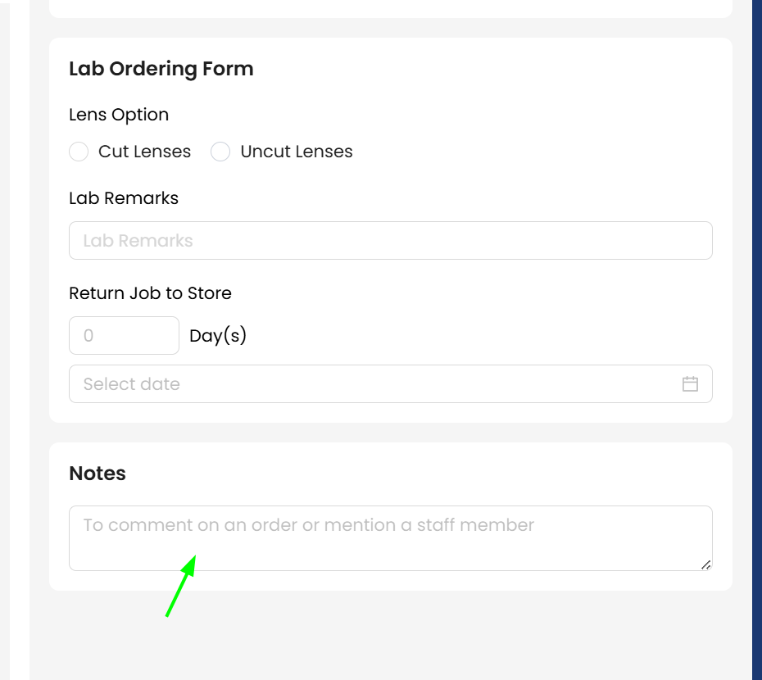Select the Cut Lenses radio button
This screenshot has width=762, height=680.
[x=79, y=152]
